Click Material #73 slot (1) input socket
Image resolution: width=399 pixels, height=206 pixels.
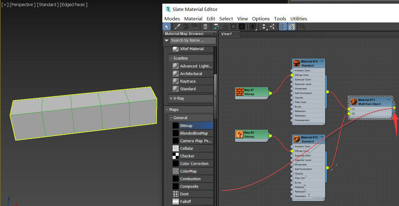tap(349, 109)
